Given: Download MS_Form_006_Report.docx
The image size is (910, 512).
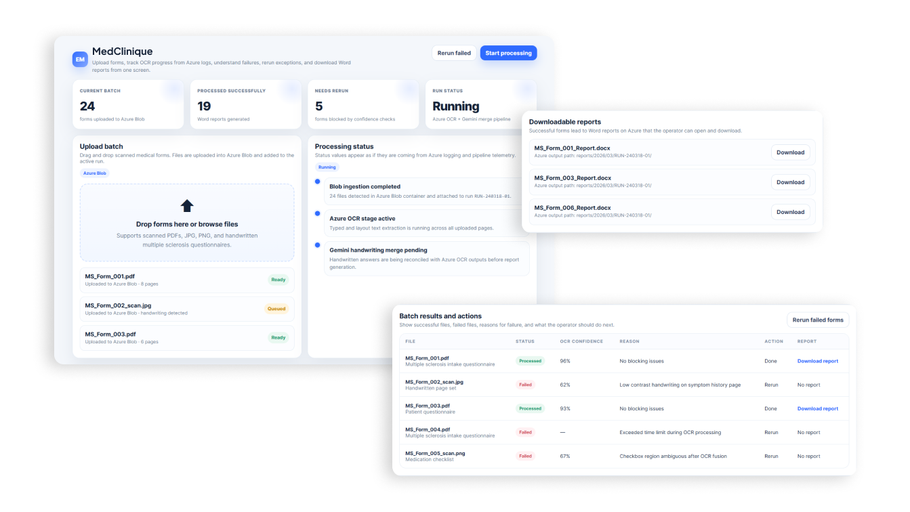Looking at the screenshot, I should coord(790,212).
